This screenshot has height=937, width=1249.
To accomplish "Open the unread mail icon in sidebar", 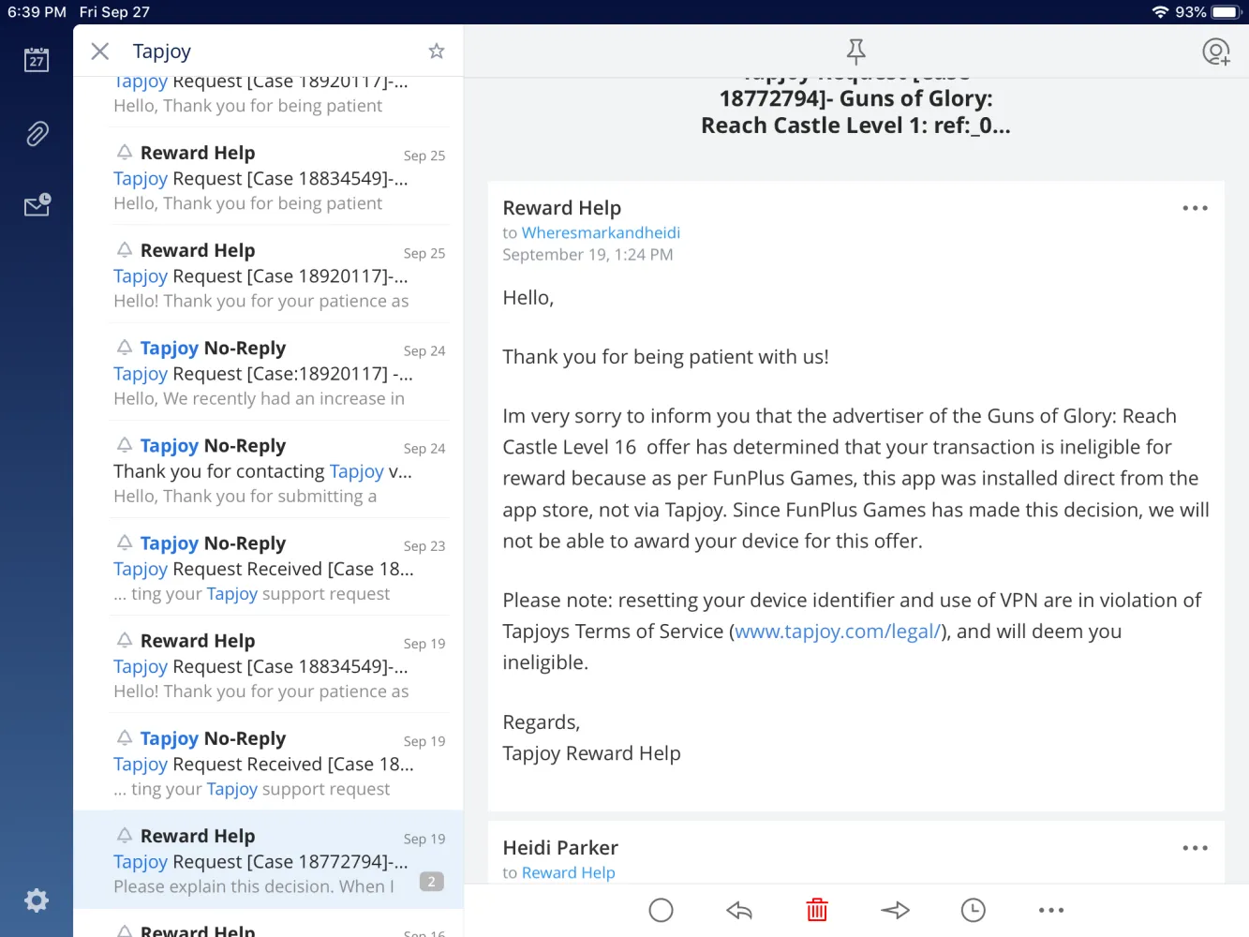I will [37, 205].
